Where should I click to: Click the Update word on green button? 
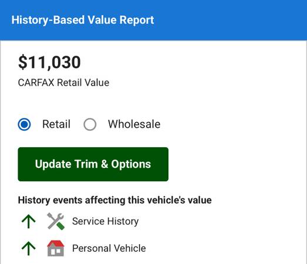point(53,164)
